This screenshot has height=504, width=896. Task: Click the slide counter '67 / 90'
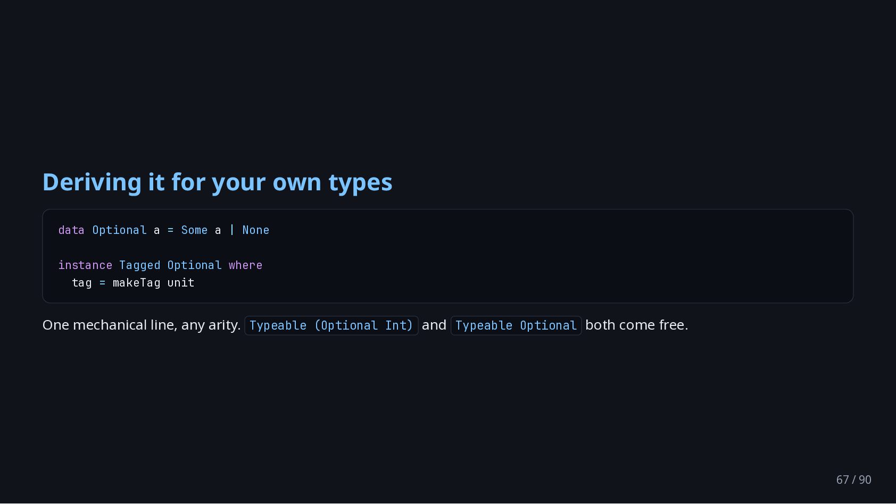[853, 480]
